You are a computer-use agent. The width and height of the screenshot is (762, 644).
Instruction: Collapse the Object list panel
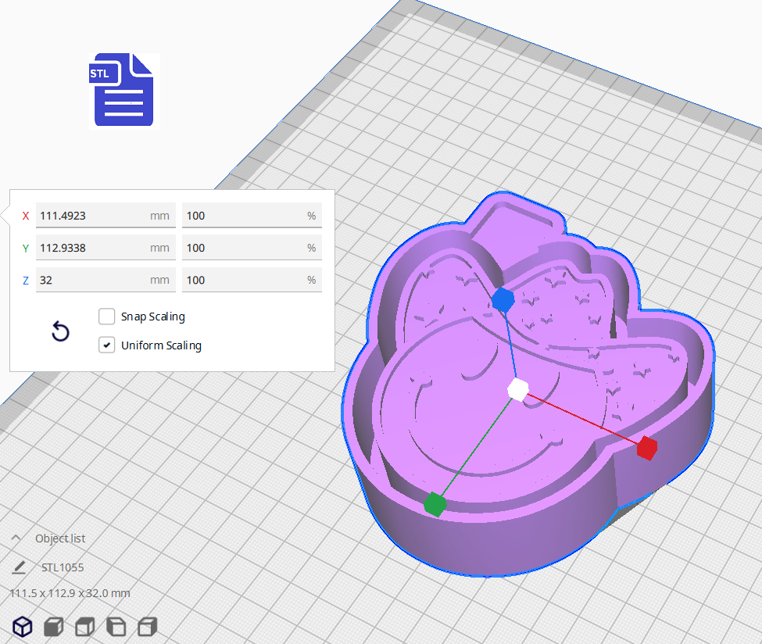[x=16, y=538]
